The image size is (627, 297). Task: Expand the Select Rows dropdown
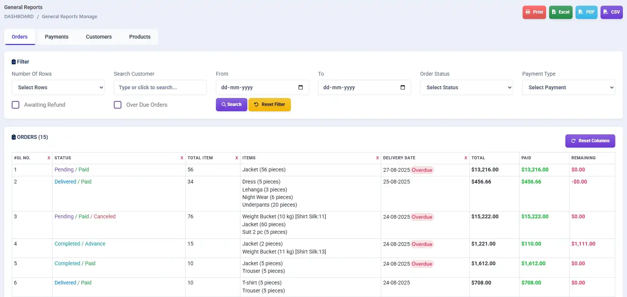click(x=58, y=87)
